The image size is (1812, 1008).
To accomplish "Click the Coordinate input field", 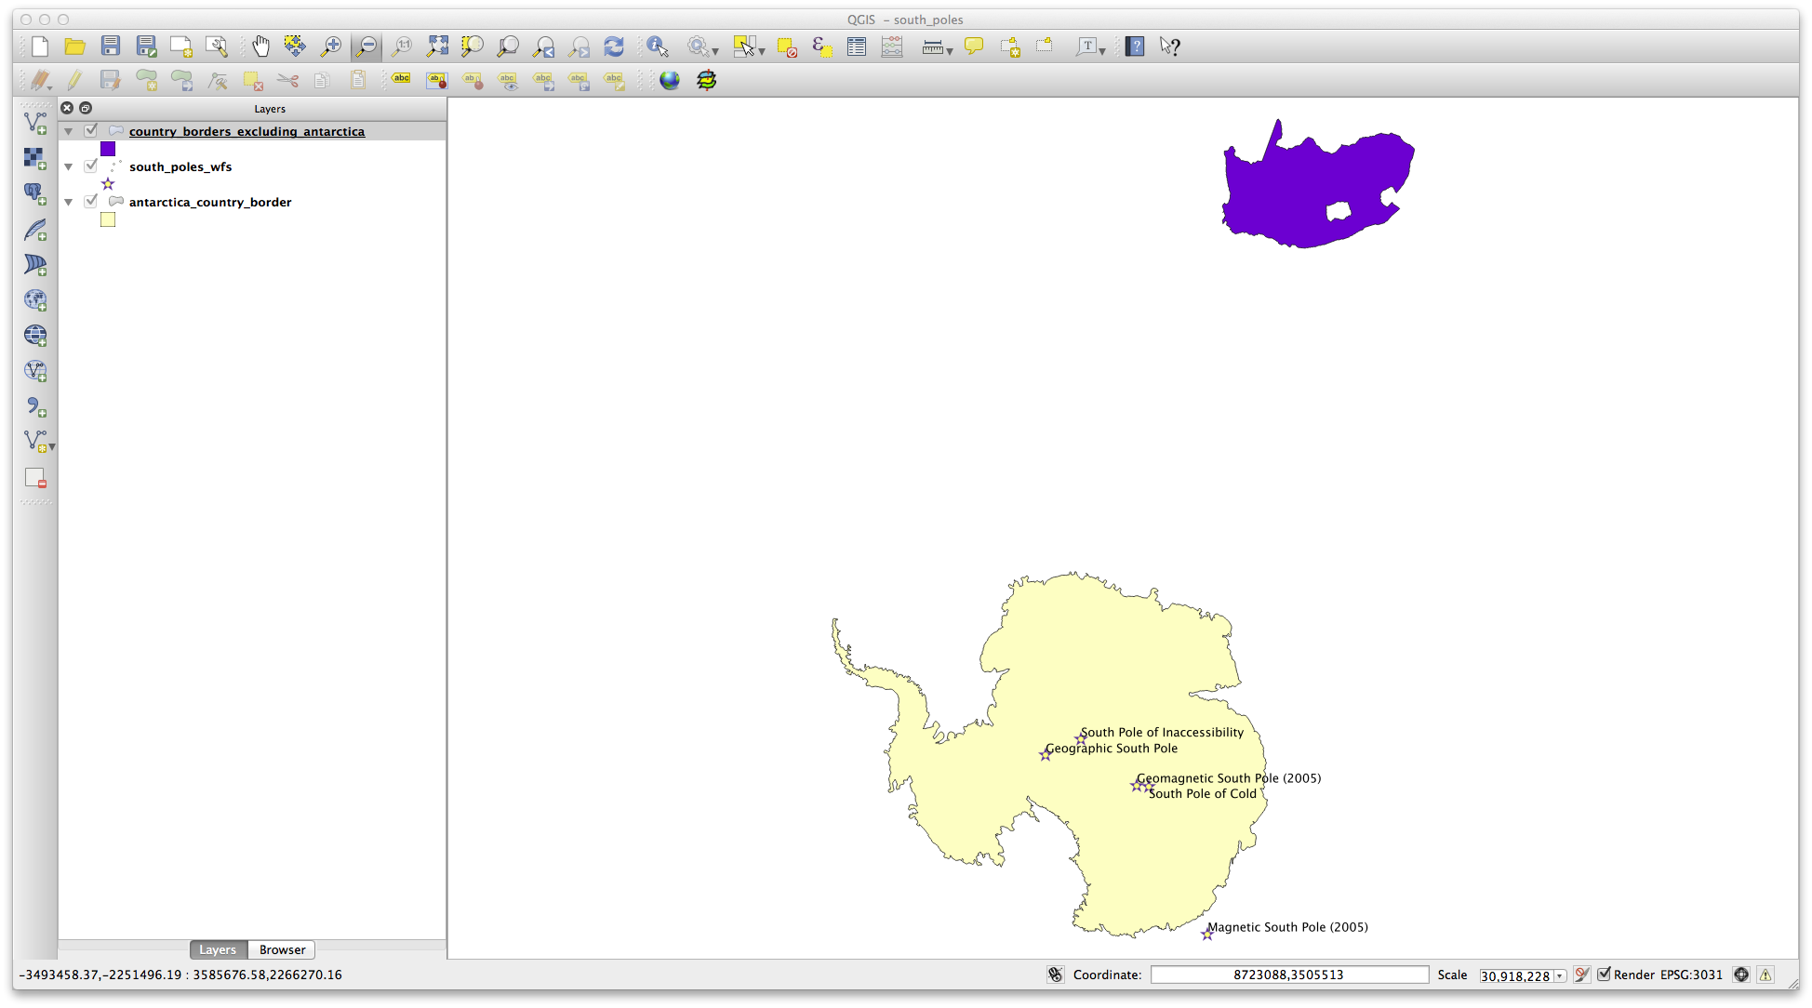I will [1288, 975].
